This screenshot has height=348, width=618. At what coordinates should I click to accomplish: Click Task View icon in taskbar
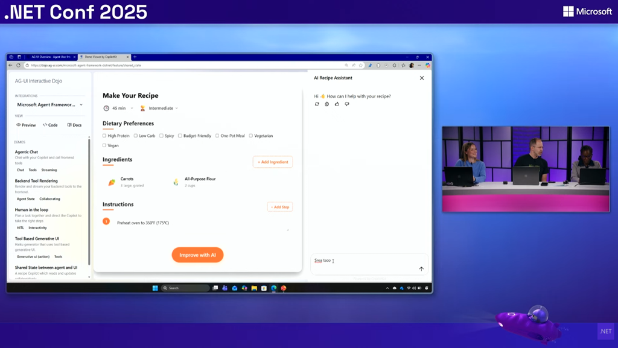point(215,288)
